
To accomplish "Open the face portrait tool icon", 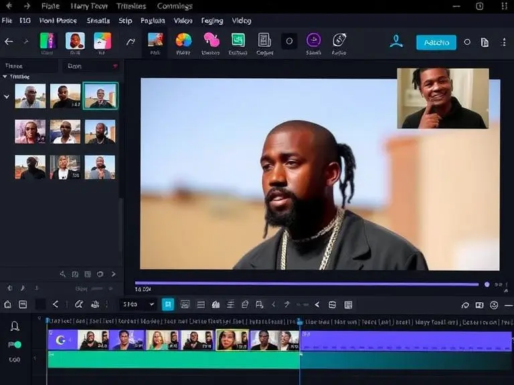I will 75,41.
